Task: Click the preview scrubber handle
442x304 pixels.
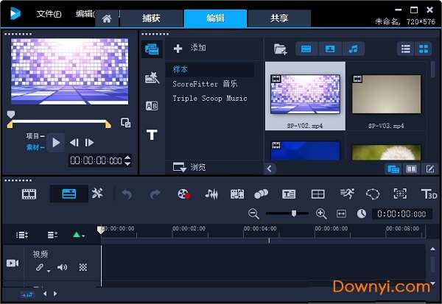Action: 11,114
